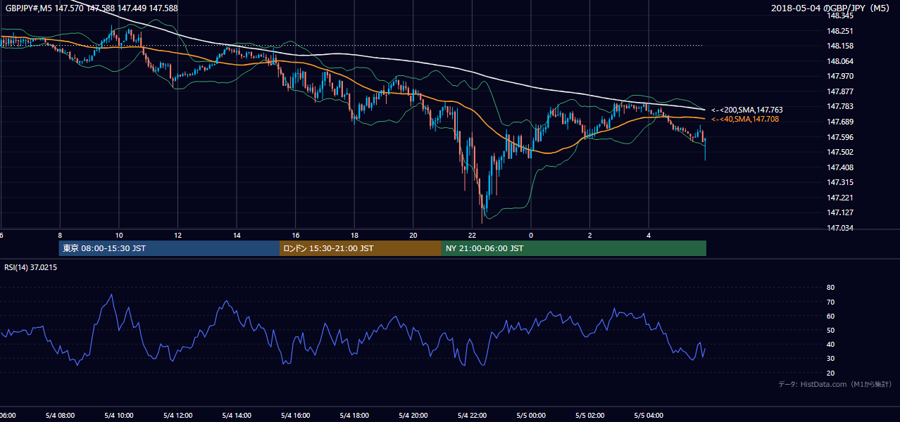This screenshot has width=900, height=422.
Task: Click price level 147.127 on axis
Action: 839,212
